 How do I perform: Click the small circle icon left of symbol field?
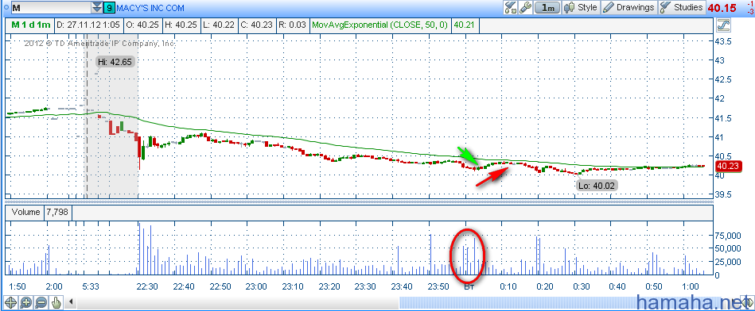[6, 7]
